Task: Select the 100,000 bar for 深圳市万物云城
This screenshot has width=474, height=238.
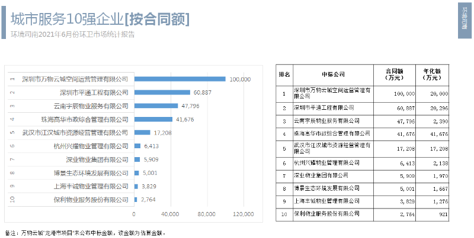Action: point(180,79)
